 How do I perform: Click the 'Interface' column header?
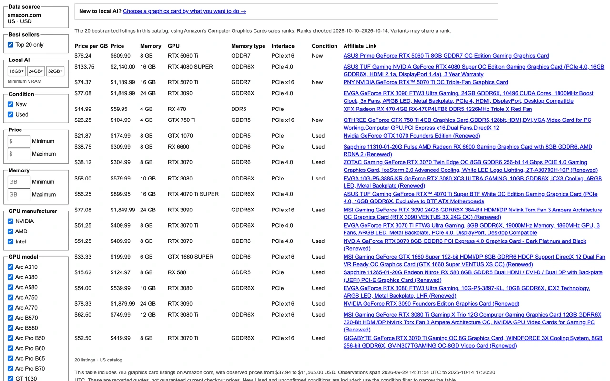coord(283,46)
